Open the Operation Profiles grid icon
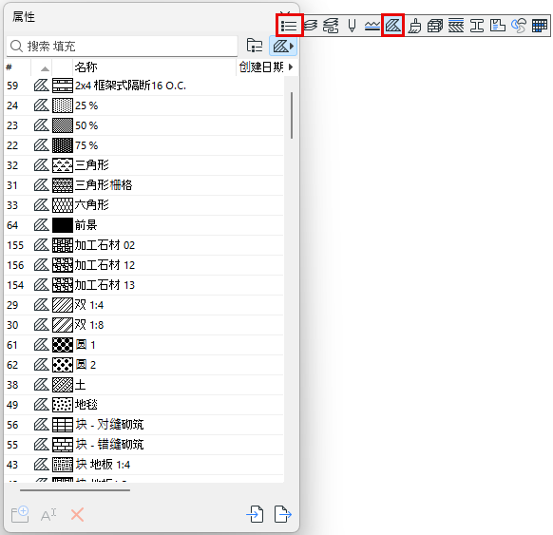This screenshot has width=553, height=535. tap(540, 26)
